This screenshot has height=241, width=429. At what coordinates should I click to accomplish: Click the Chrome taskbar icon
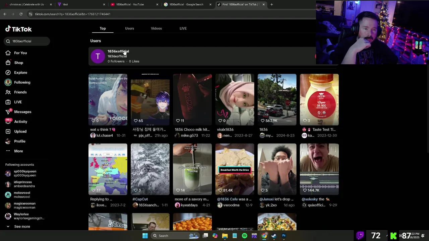264,236
